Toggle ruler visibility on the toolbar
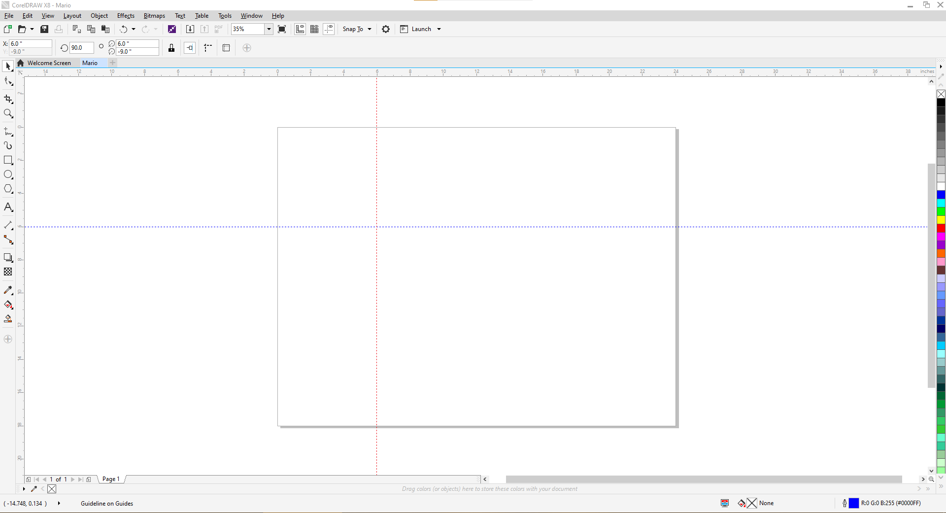The width and height of the screenshot is (946, 513). [x=300, y=29]
